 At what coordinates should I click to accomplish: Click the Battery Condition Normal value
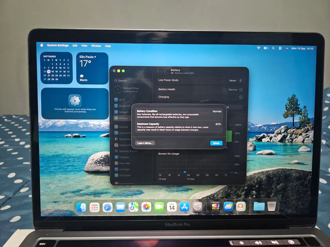217,111
